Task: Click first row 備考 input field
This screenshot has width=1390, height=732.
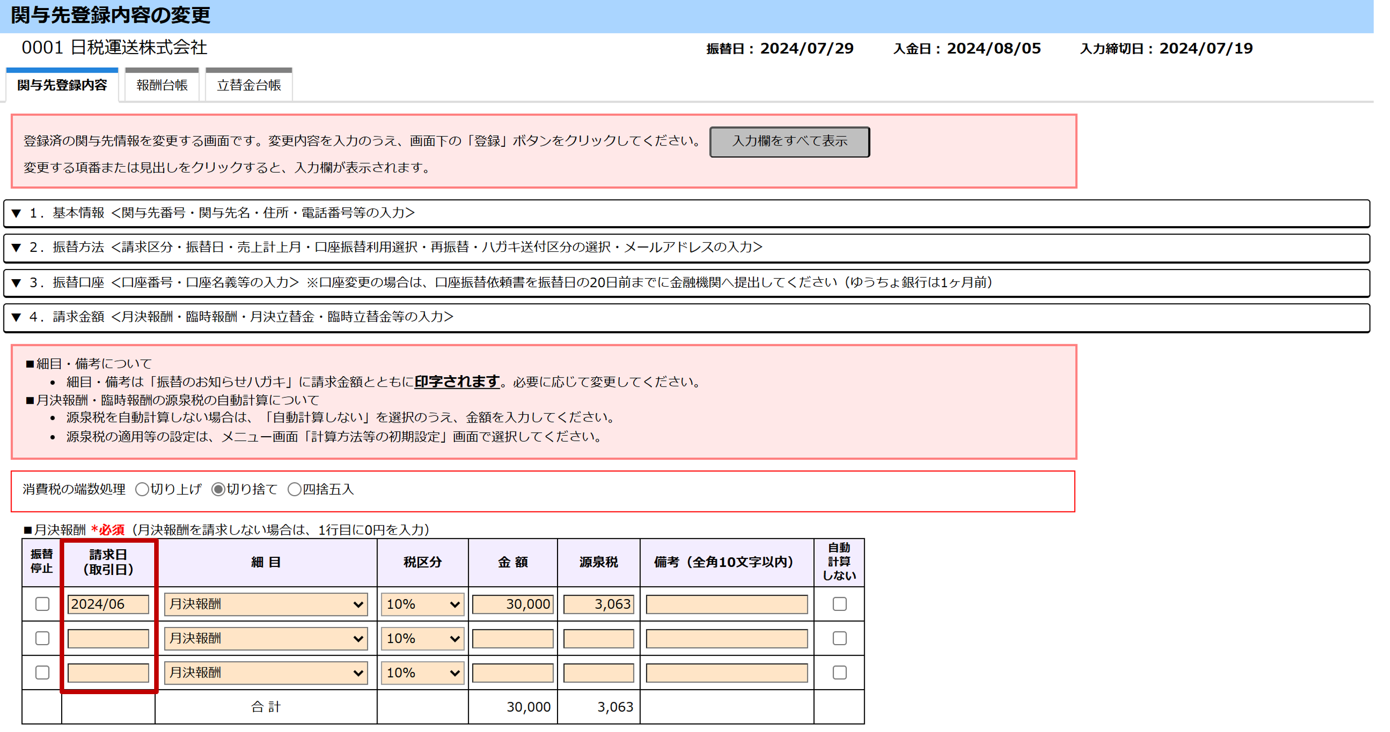Action: (726, 604)
